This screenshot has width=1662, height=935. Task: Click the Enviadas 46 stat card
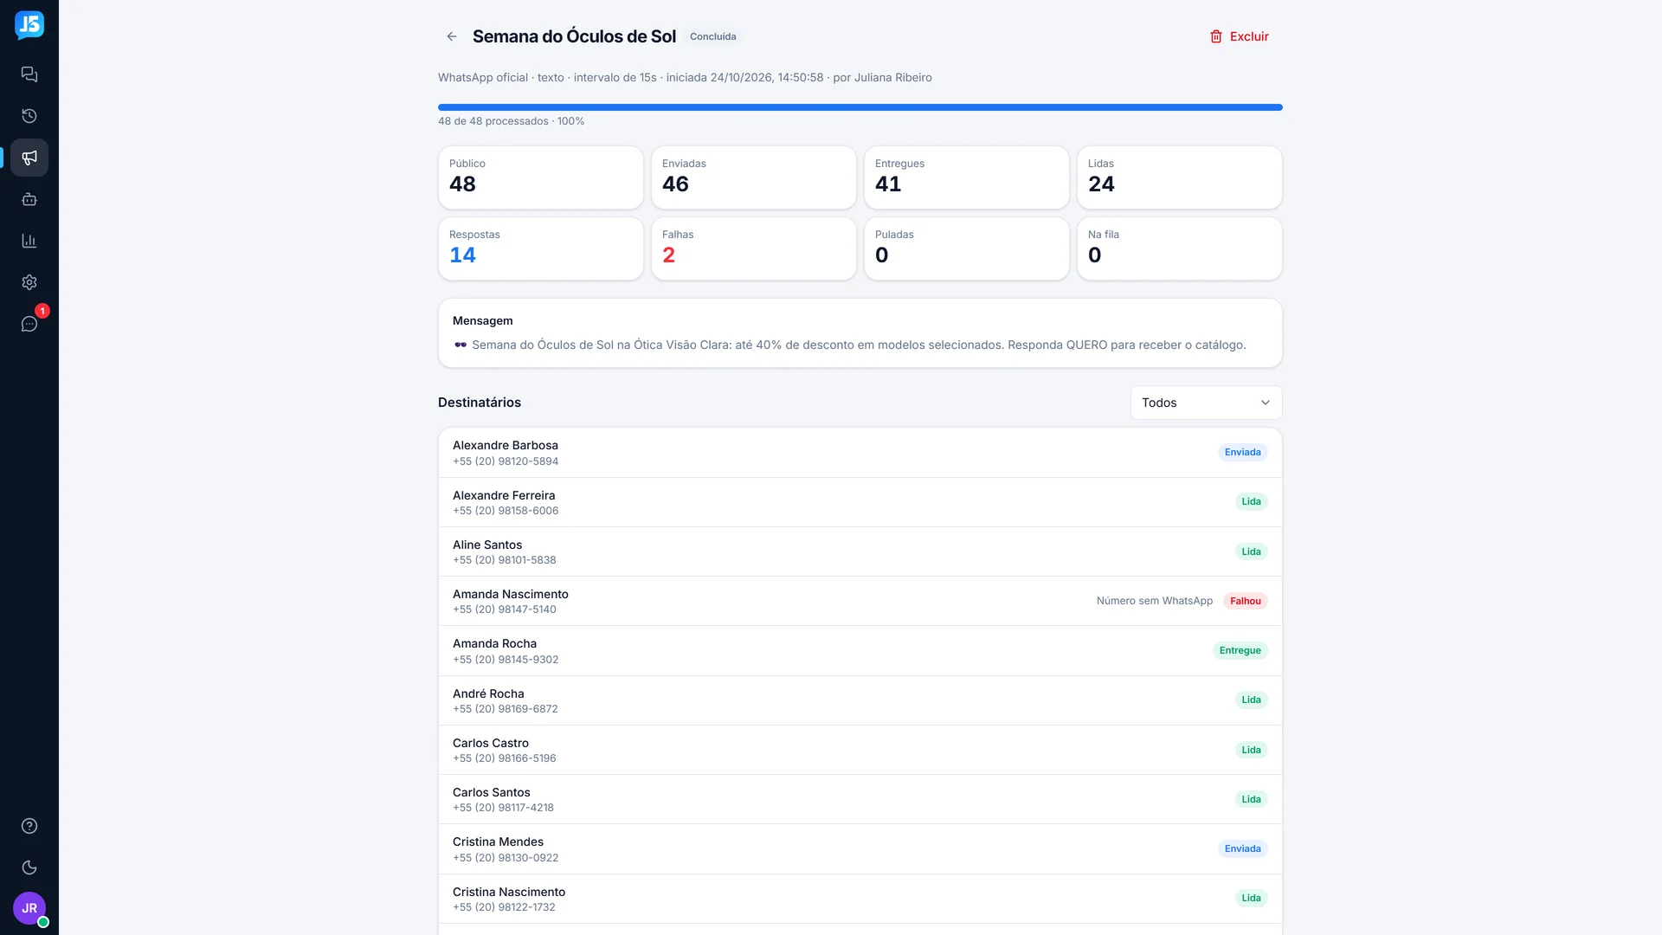coord(754,177)
